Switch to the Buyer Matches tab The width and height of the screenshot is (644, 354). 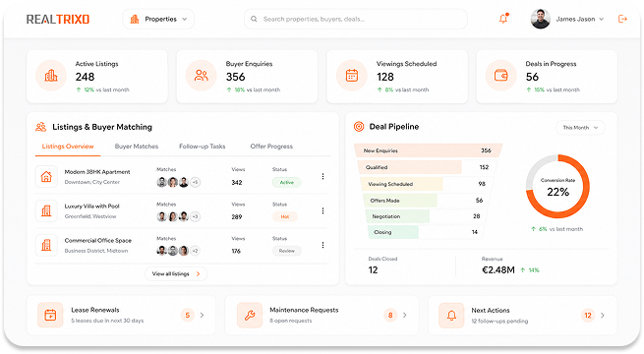[x=137, y=147]
